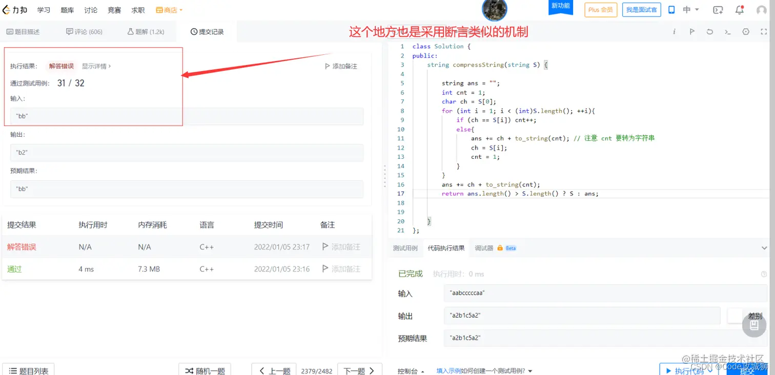Switch to the 评论 (606) tab

tap(85, 31)
